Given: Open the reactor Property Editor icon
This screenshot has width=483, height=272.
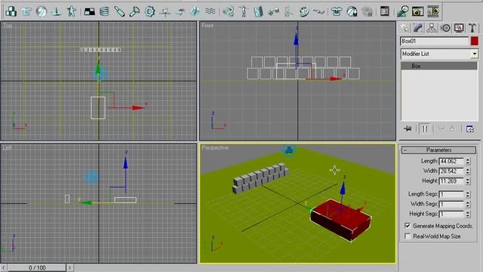Looking at the screenshot, I should [385, 11].
